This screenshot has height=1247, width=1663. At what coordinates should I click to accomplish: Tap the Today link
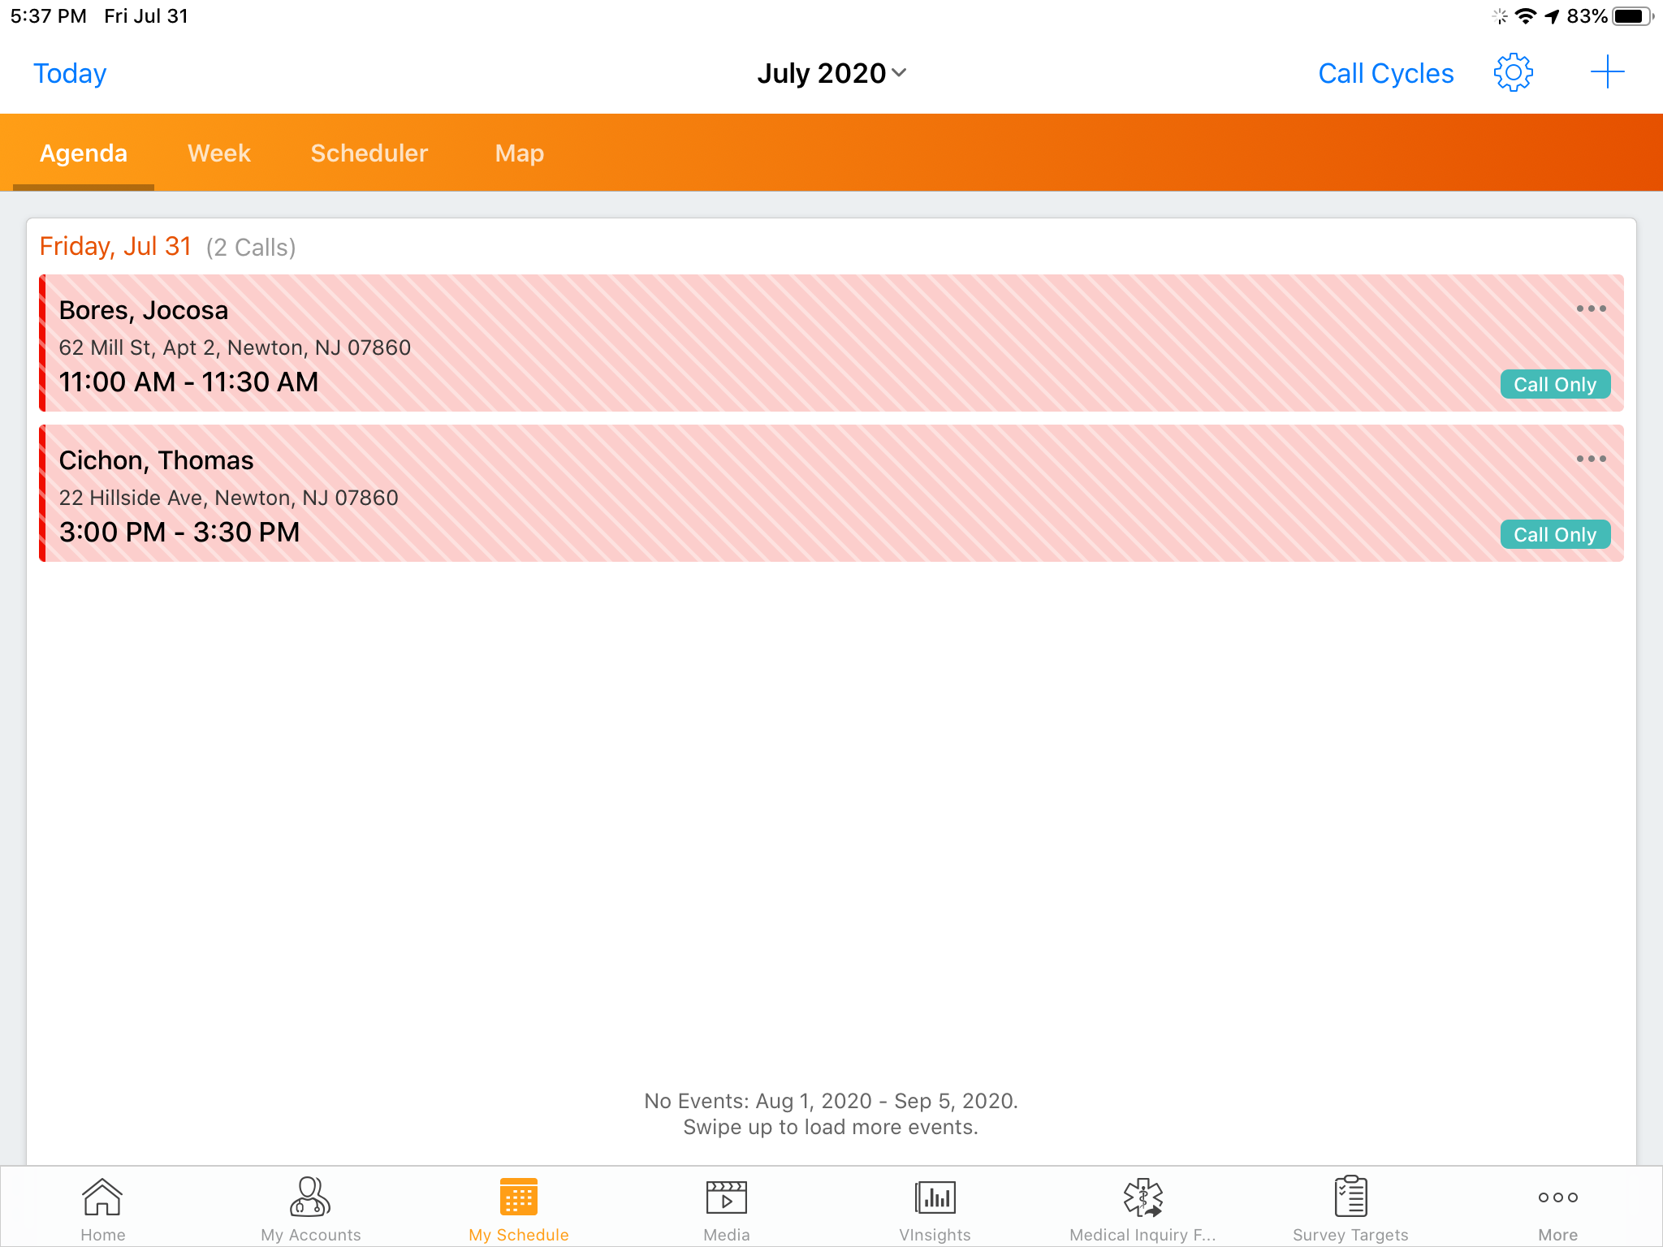70,73
